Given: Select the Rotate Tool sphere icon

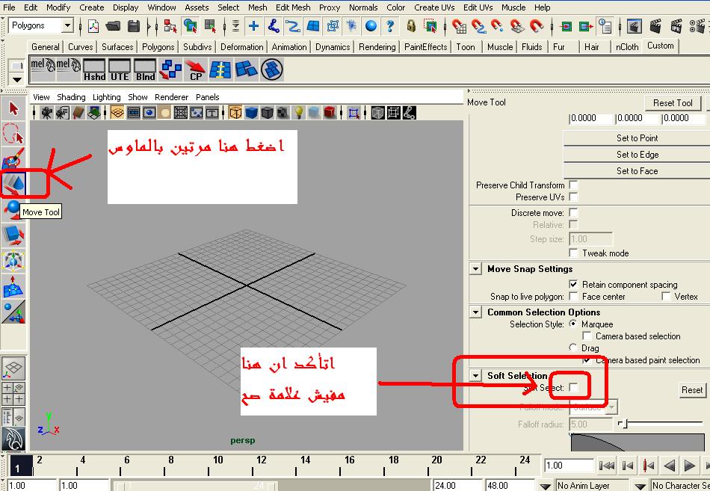Looking at the screenshot, I should click(13, 209).
